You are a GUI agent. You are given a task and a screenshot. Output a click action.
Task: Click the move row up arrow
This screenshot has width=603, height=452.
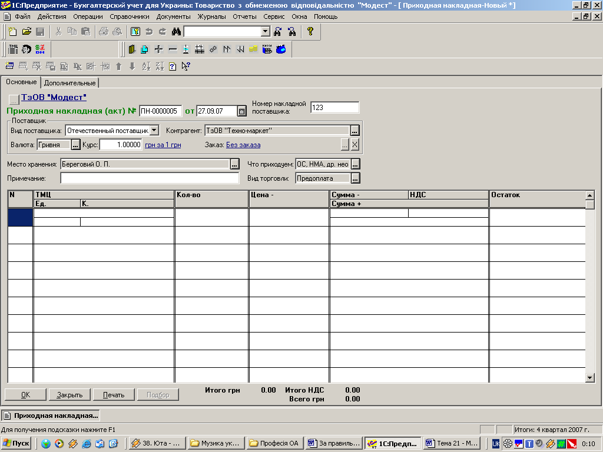coord(119,66)
